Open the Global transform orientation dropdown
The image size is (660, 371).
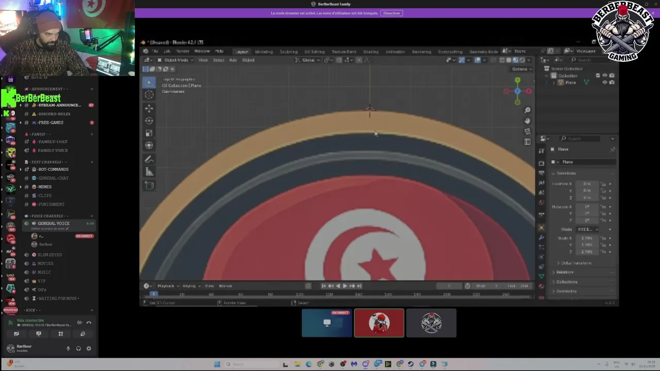point(308,60)
